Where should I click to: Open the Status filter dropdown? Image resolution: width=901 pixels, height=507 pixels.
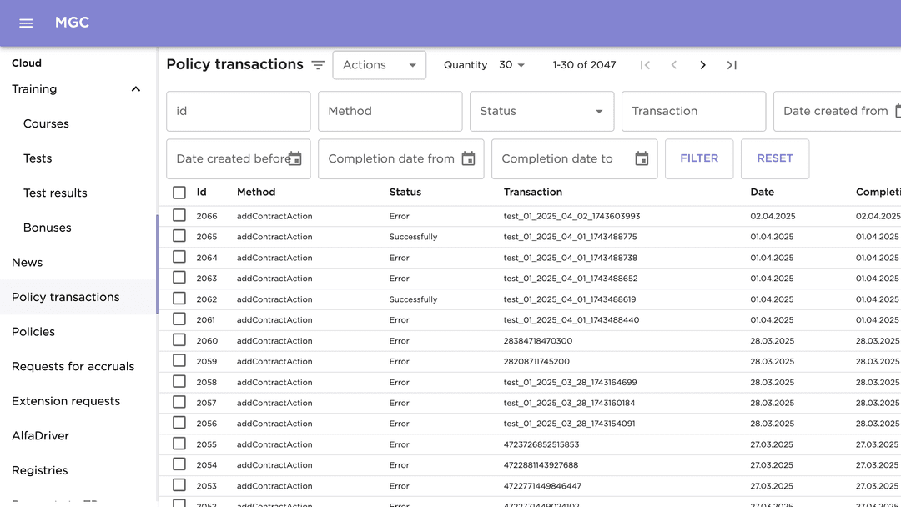click(x=541, y=112)
